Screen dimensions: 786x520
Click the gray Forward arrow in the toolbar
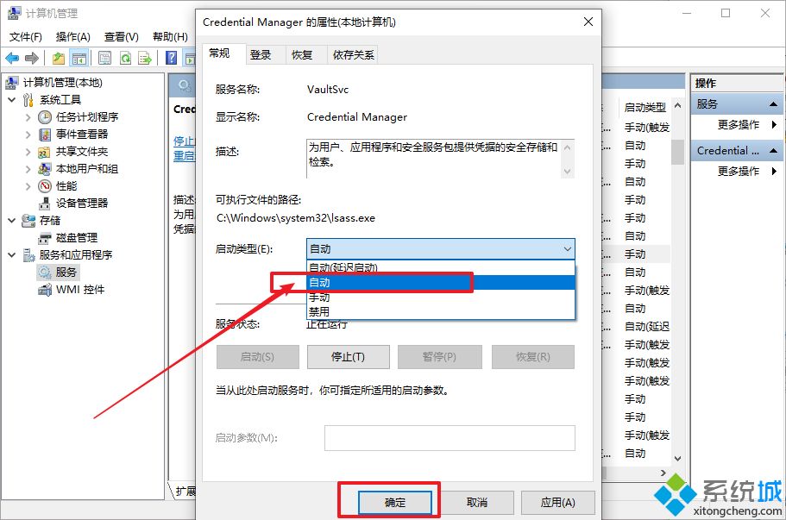32,59
